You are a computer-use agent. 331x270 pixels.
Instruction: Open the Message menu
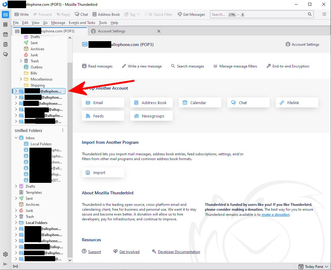pos(58,23)
